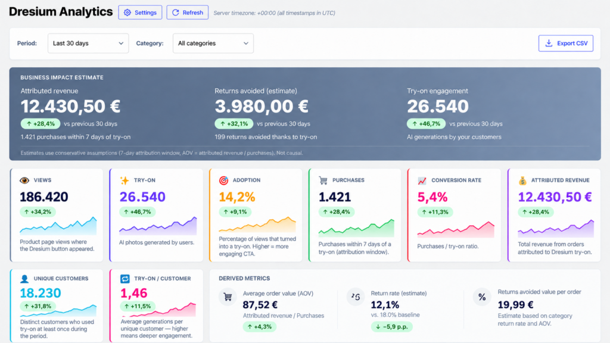Click the 1.421 value on Purchases card

coord(335,197)
